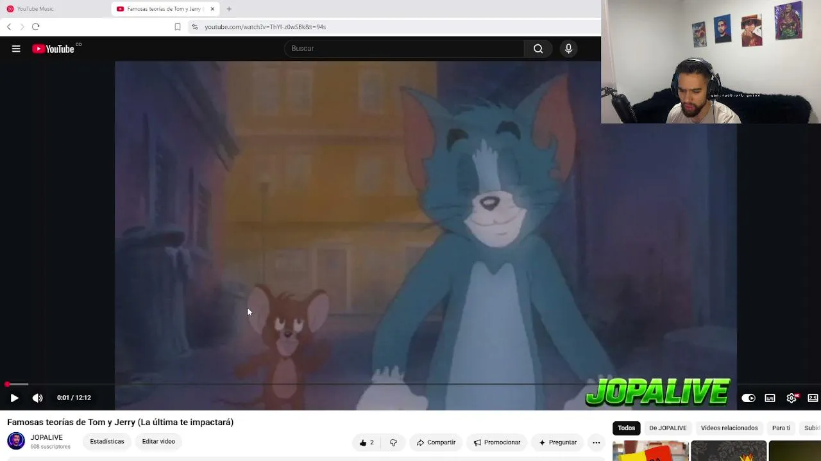Select the Para ti filter chip

(x=781, y=428)
